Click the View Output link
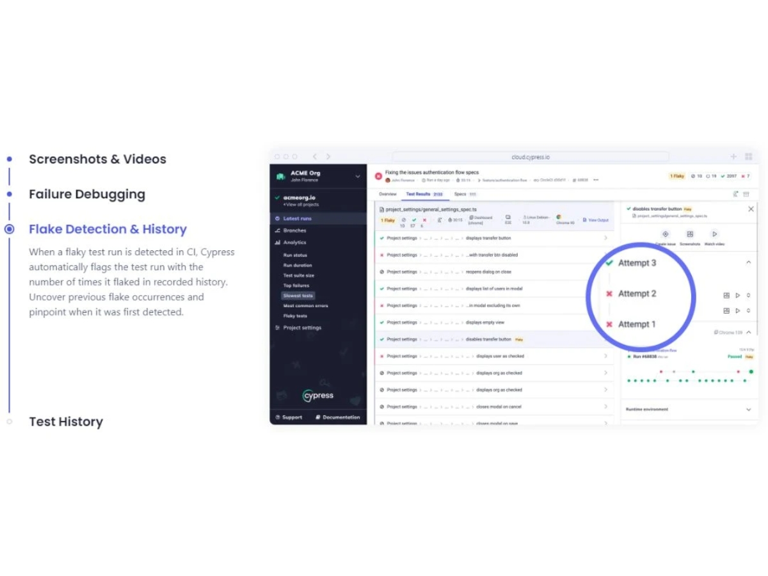 click(596, 220)
